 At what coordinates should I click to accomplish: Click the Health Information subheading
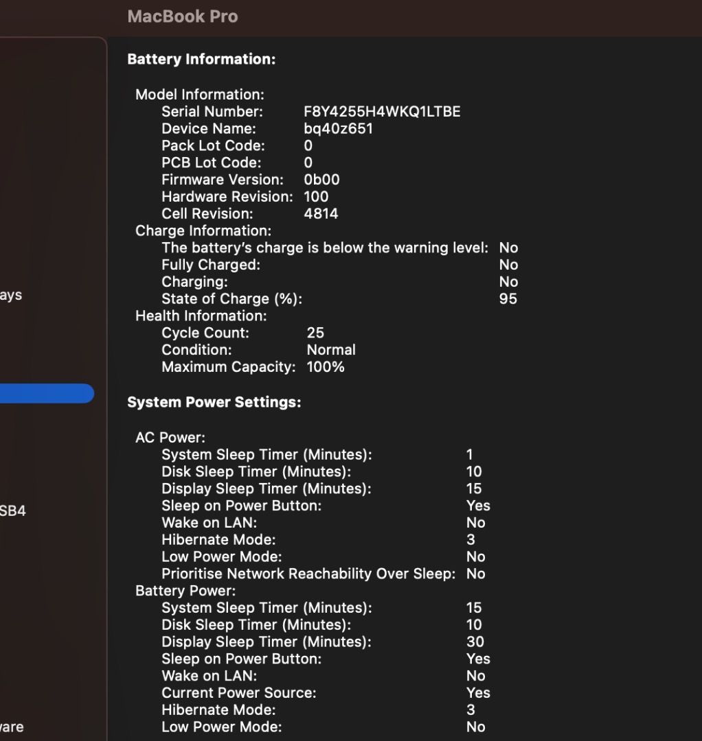(x=201, y=316)
